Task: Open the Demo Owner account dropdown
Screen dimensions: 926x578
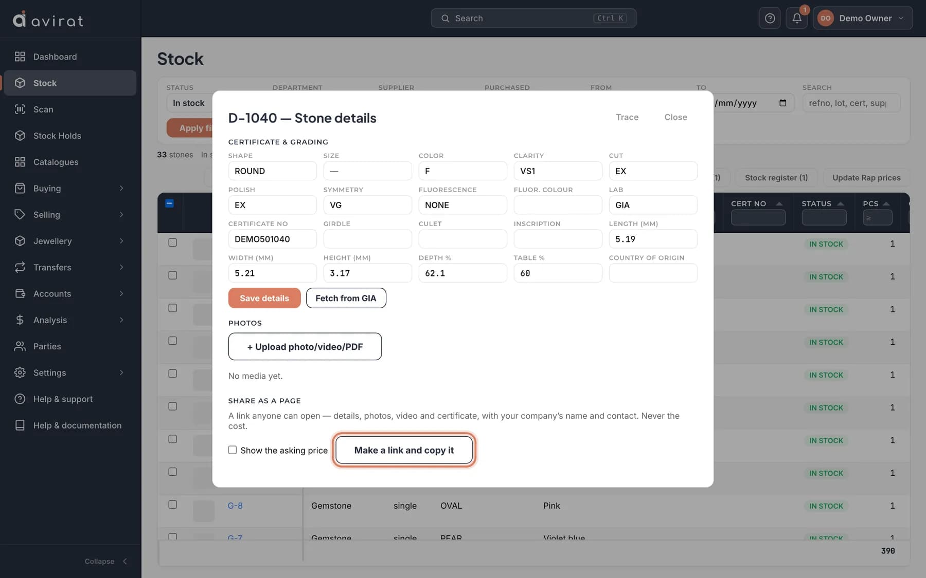Action: coord(863,18)
